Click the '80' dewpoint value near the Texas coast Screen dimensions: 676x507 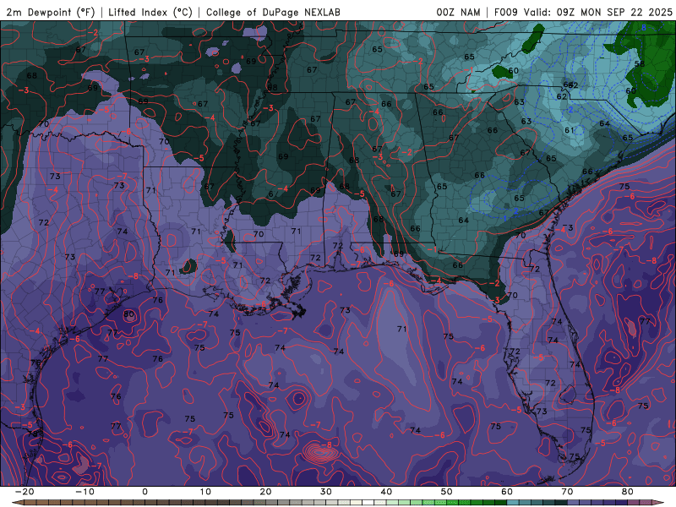tap(128, 314)
